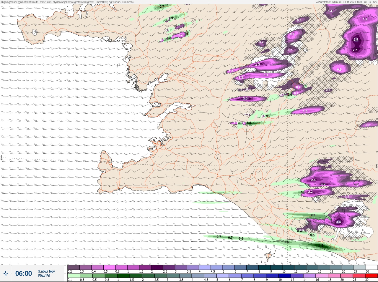378x282 pixels.
Task: Click the 3.5 snowfall value on the map
Action: point(245,99)
